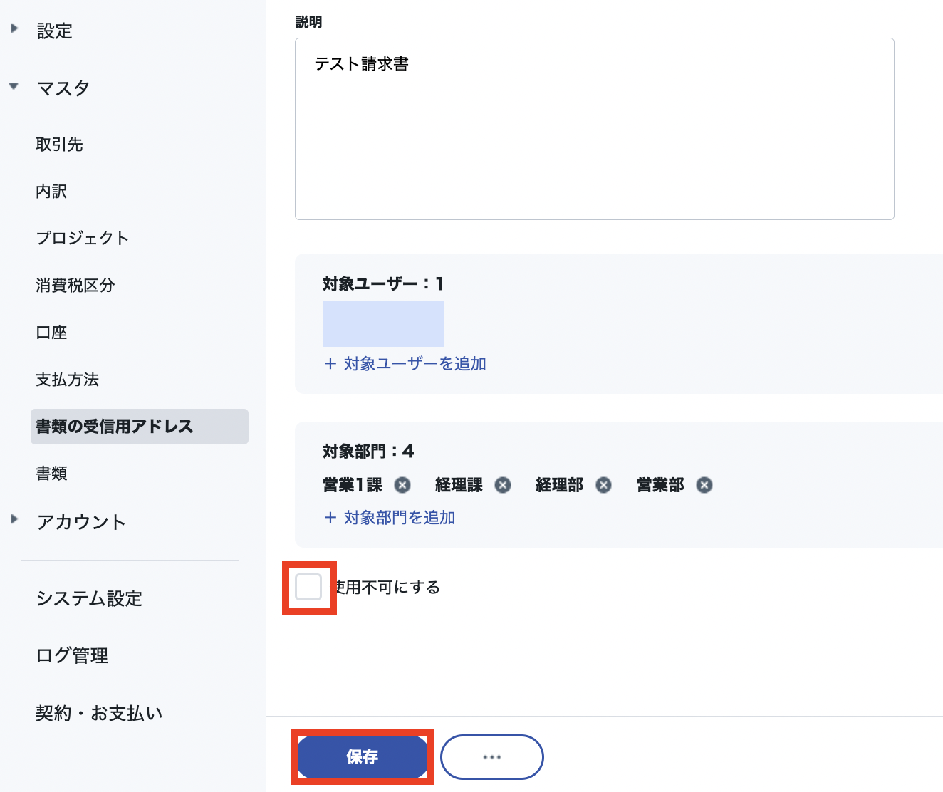
Task: Click the 経理部 department name
Action: pyautogui.click(x=559, y=485)
